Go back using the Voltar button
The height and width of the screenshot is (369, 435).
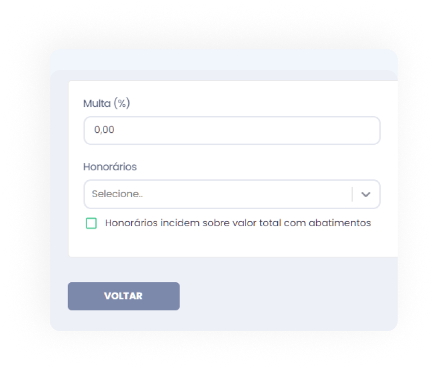point(124,296)
